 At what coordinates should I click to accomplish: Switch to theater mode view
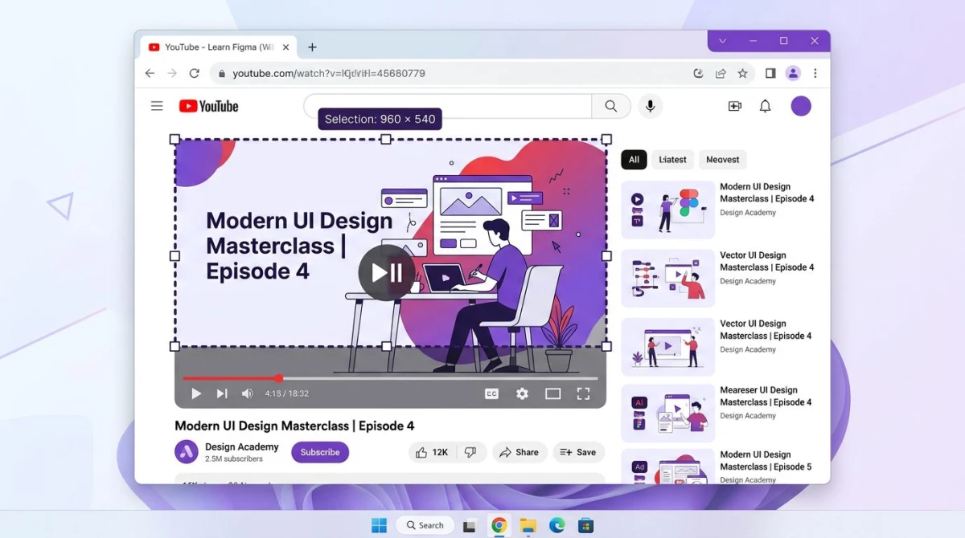552,393
